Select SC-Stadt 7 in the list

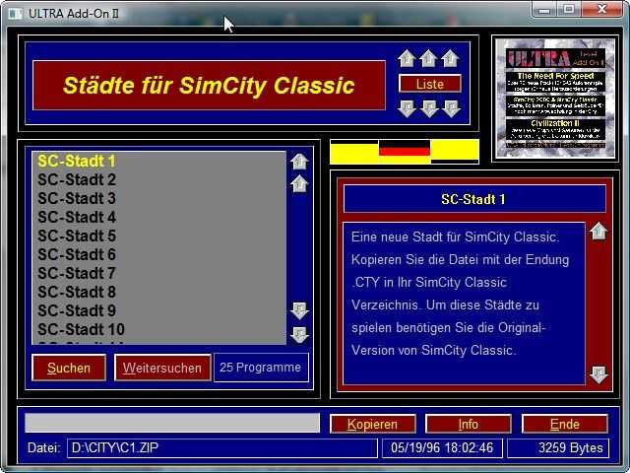click(158, 273)
